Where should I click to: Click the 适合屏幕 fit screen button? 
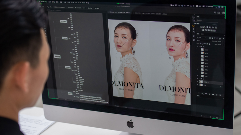(90, 8)
